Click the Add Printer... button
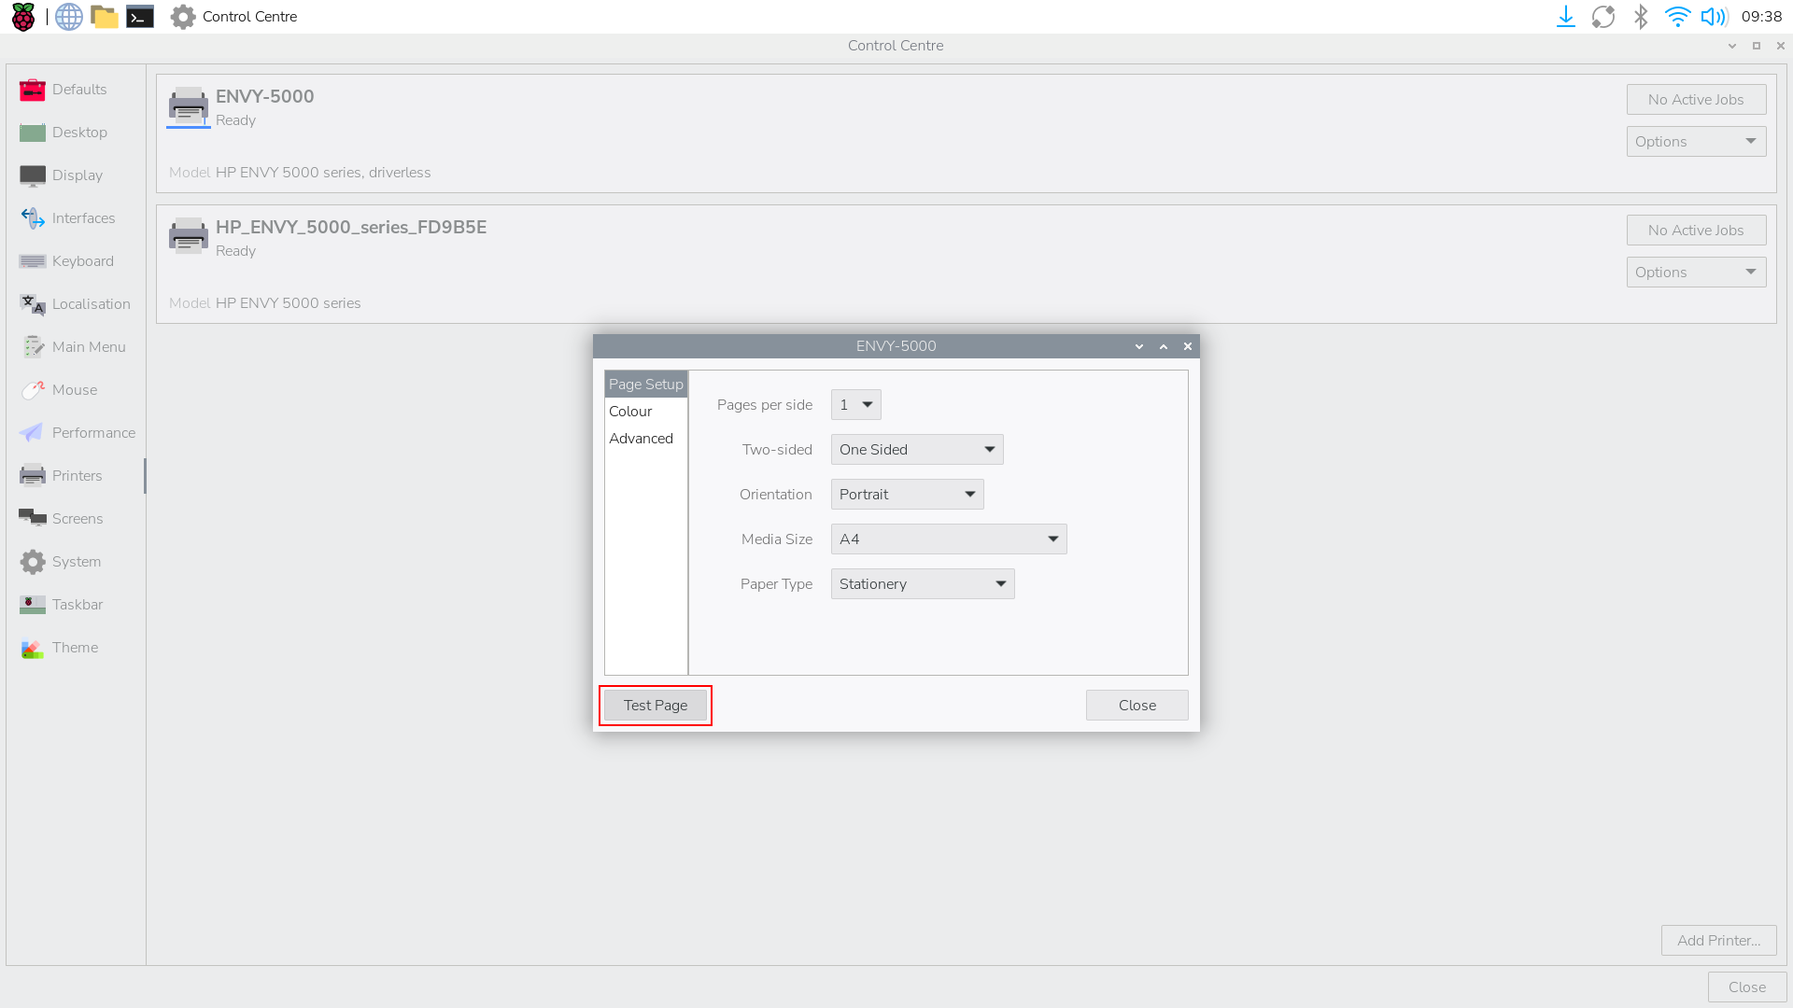Image resolution: width=1793 pixels, height=1008 pixels. point(1718,941)
